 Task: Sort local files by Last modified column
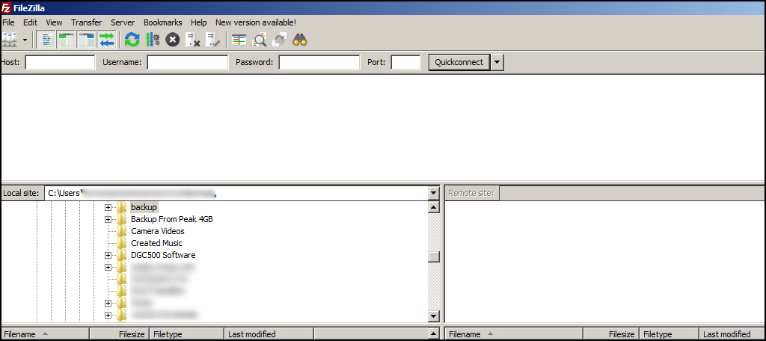[x=269, y=334]
